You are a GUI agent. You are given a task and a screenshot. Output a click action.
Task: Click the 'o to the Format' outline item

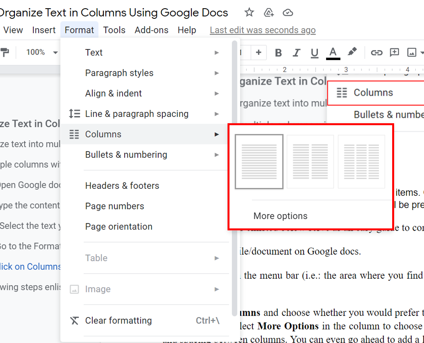tap(30, 246)
